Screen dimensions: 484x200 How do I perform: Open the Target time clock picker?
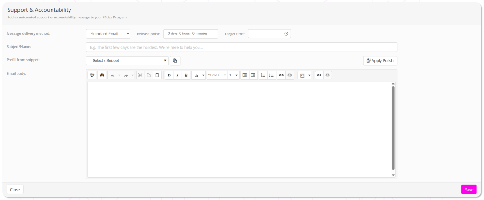pyautogui.click(x=286, y=34)
